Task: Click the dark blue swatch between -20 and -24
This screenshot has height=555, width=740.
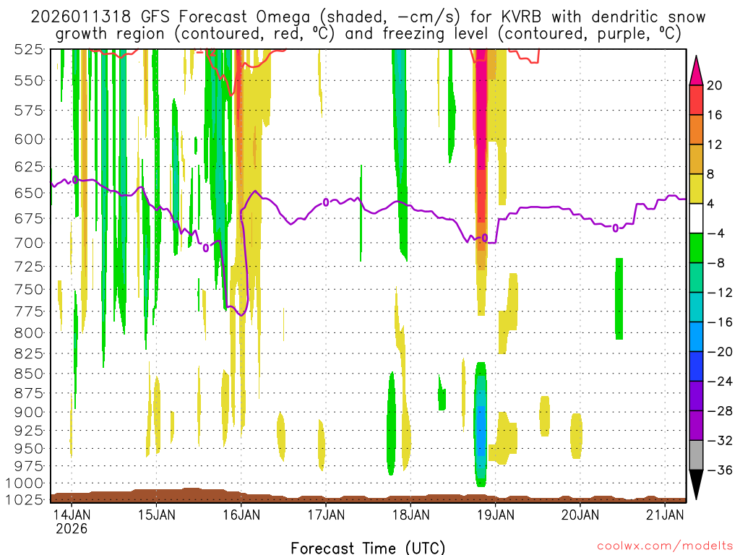Action: [696, 366]
